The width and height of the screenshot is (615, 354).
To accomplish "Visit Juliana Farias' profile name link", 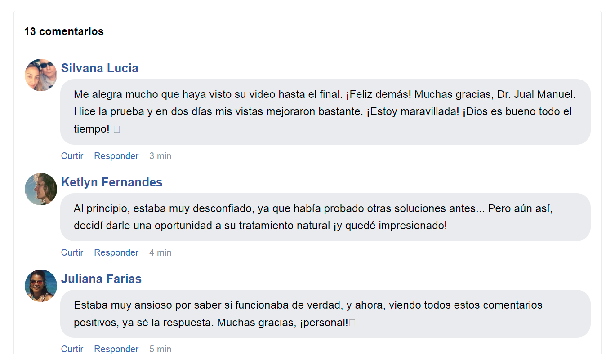I will pos(101,279).
